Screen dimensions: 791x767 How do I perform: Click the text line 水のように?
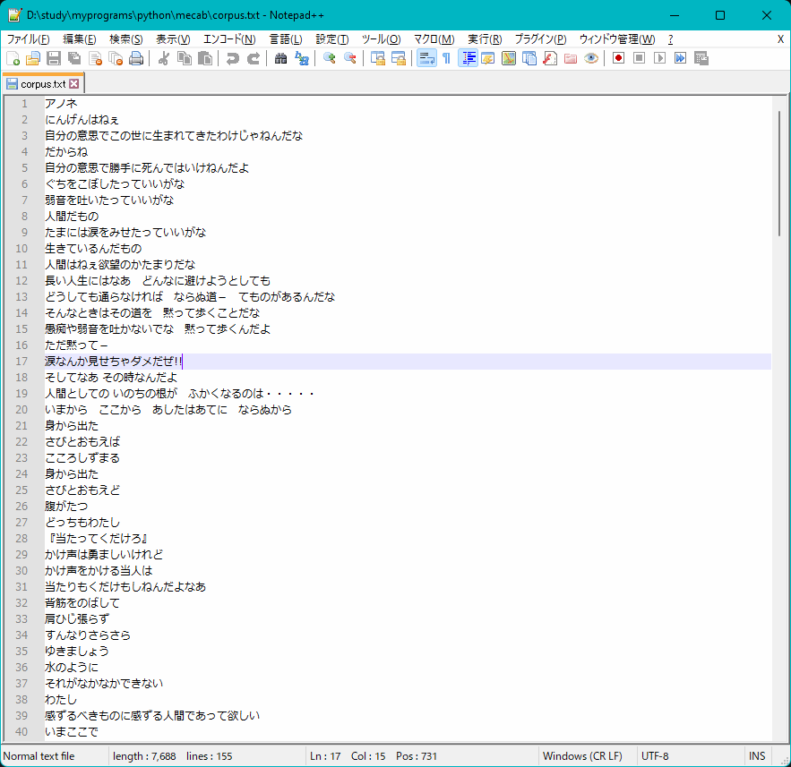tap(72, 668)
